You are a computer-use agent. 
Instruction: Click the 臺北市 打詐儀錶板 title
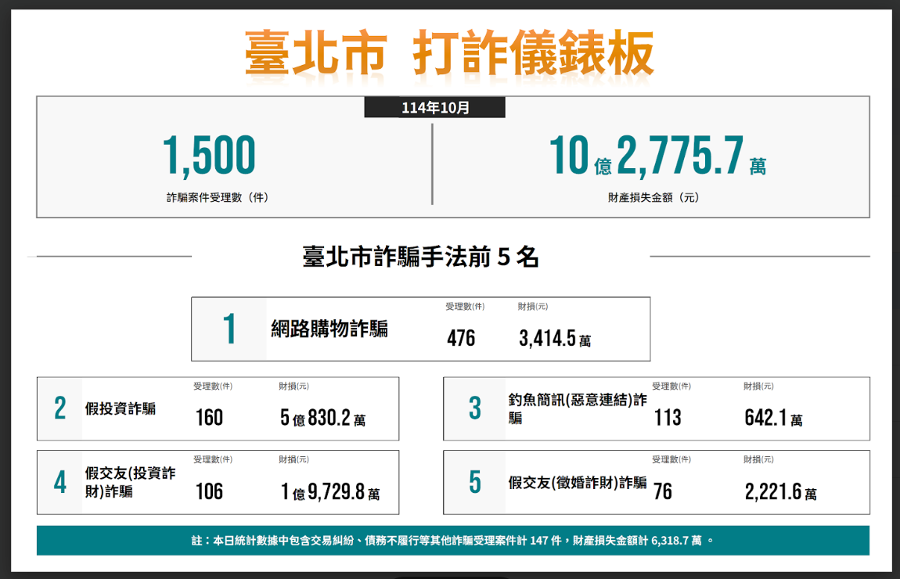point(449,54)
